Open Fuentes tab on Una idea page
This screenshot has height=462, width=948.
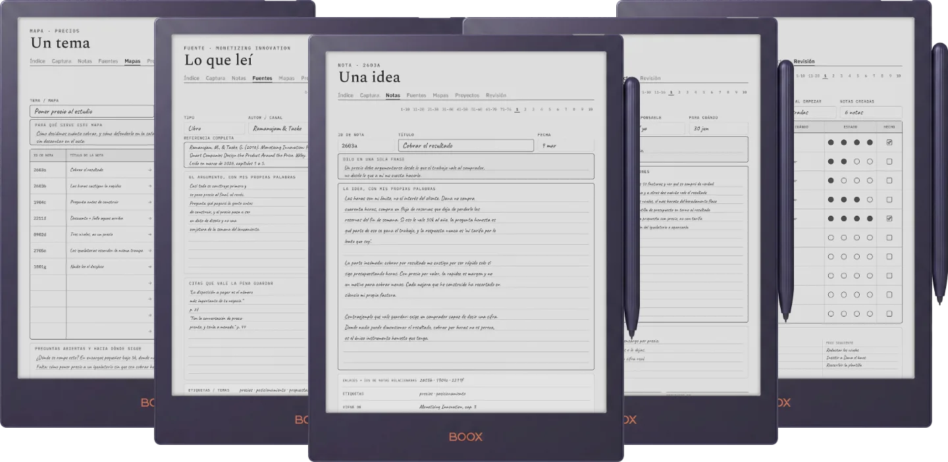[x=416, y=95]
